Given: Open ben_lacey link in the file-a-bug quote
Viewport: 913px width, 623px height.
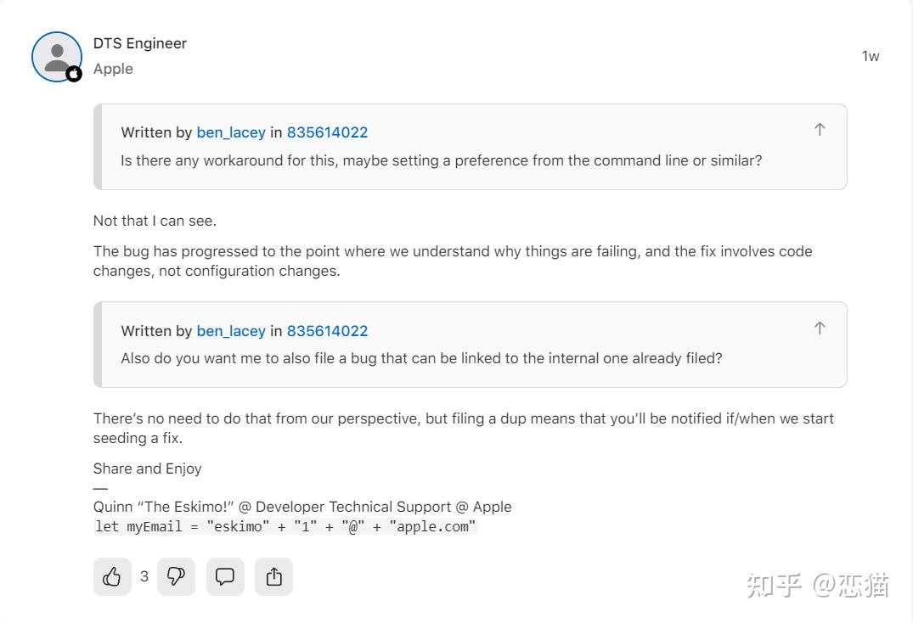Looking at the screenshot, I should tap(231, 331).
